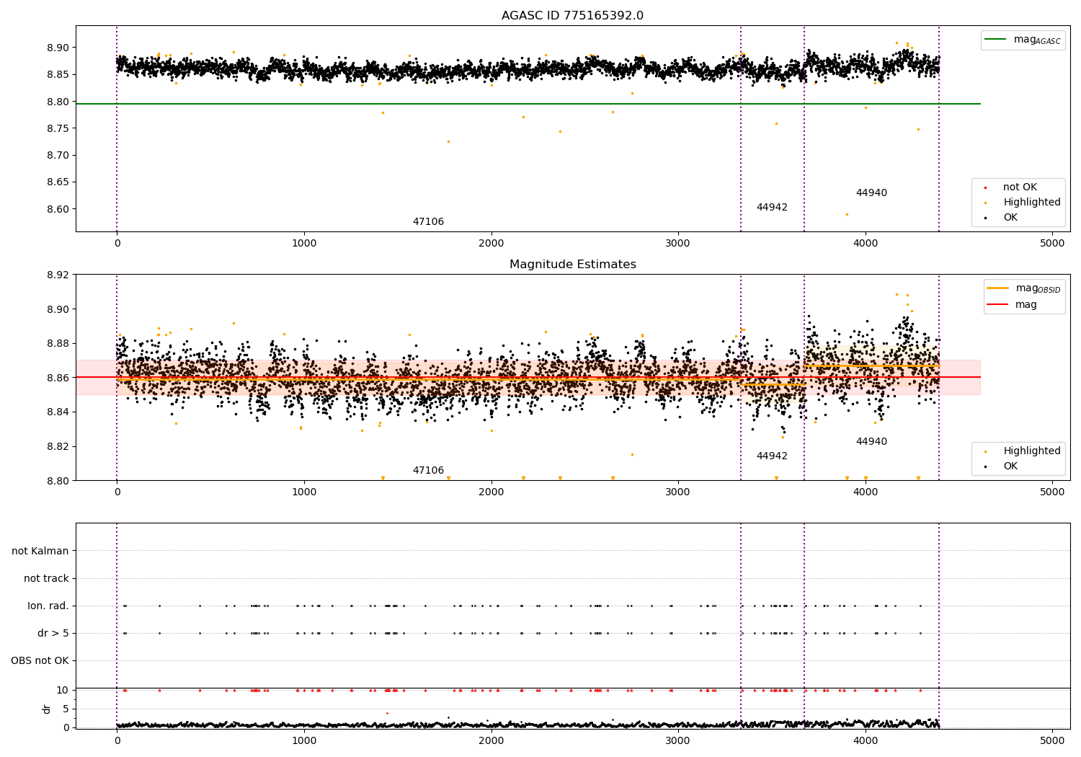Click 'OK' label in Magnitude Estimates legend

pyautogui.click(x=1010, y=466)
